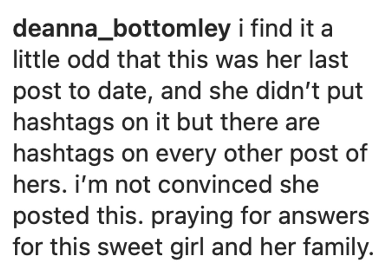Viewport: 390px width, 276px height.
Task: Click the word "hashtags" on the fifth line
Action: 64,154
